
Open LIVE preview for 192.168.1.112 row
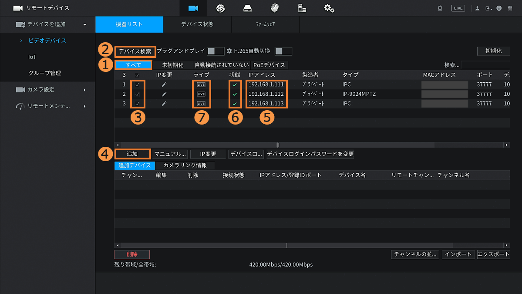tap(201, 94)
